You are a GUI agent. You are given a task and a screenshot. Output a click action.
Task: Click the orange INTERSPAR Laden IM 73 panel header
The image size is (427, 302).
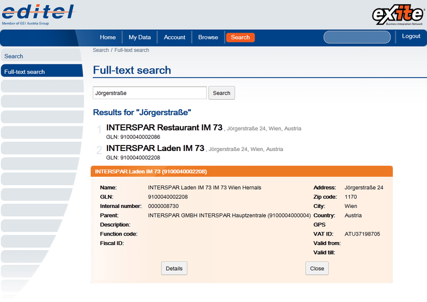[x=242, y=172]
